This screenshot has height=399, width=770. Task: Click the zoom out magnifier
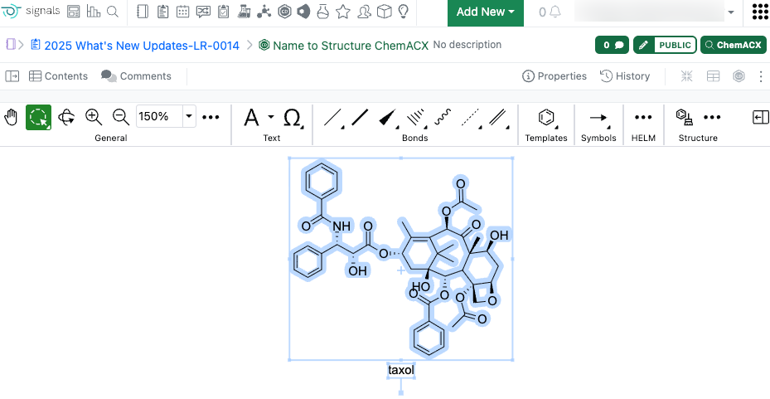pos(120,117)
